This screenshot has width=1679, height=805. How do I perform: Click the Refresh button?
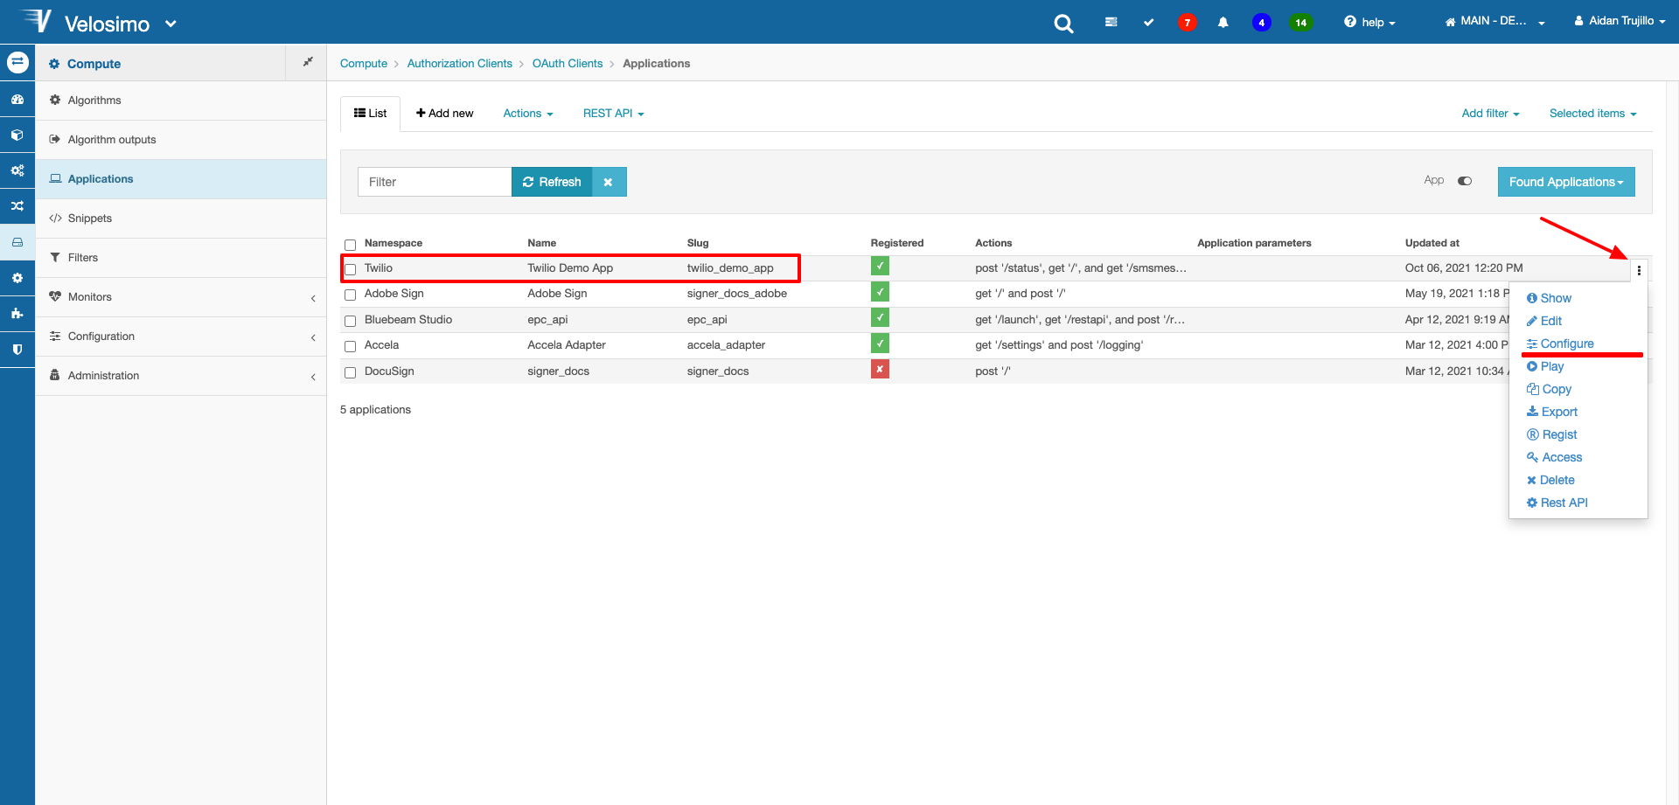coord(552,182)
